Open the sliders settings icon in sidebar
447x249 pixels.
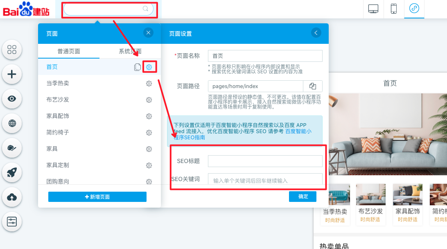pos(12,222)
